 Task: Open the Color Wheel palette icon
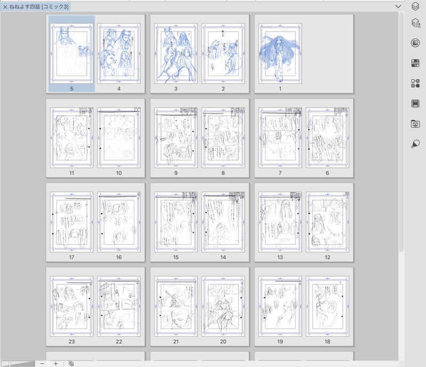[415, 43]
